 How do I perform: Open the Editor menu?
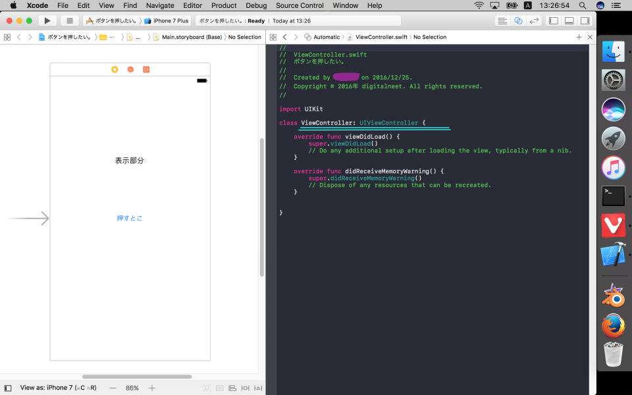[x=193, y=5]
